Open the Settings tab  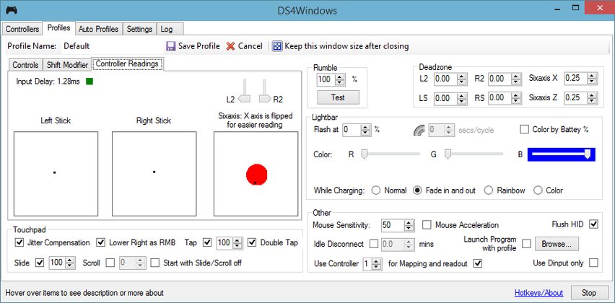tap(139, 29)
